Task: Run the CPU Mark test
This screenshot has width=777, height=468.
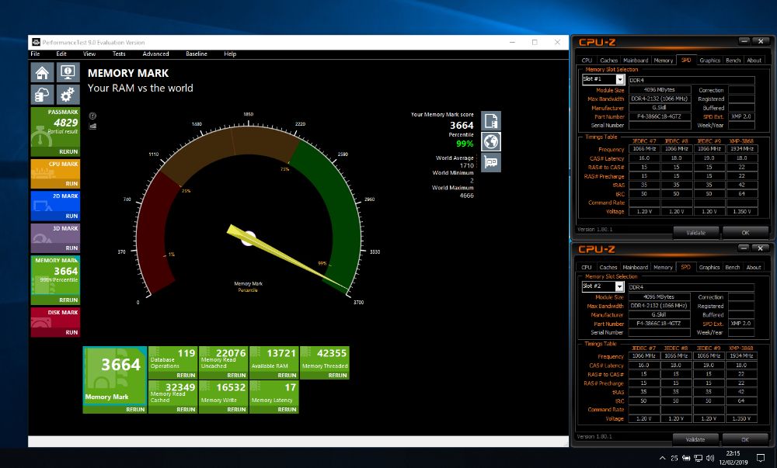Action: click(x=71, y=183)
